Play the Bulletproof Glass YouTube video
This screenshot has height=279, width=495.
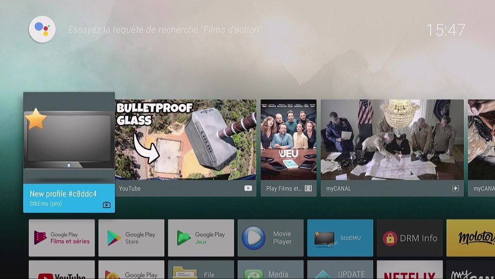pos(186,140)
